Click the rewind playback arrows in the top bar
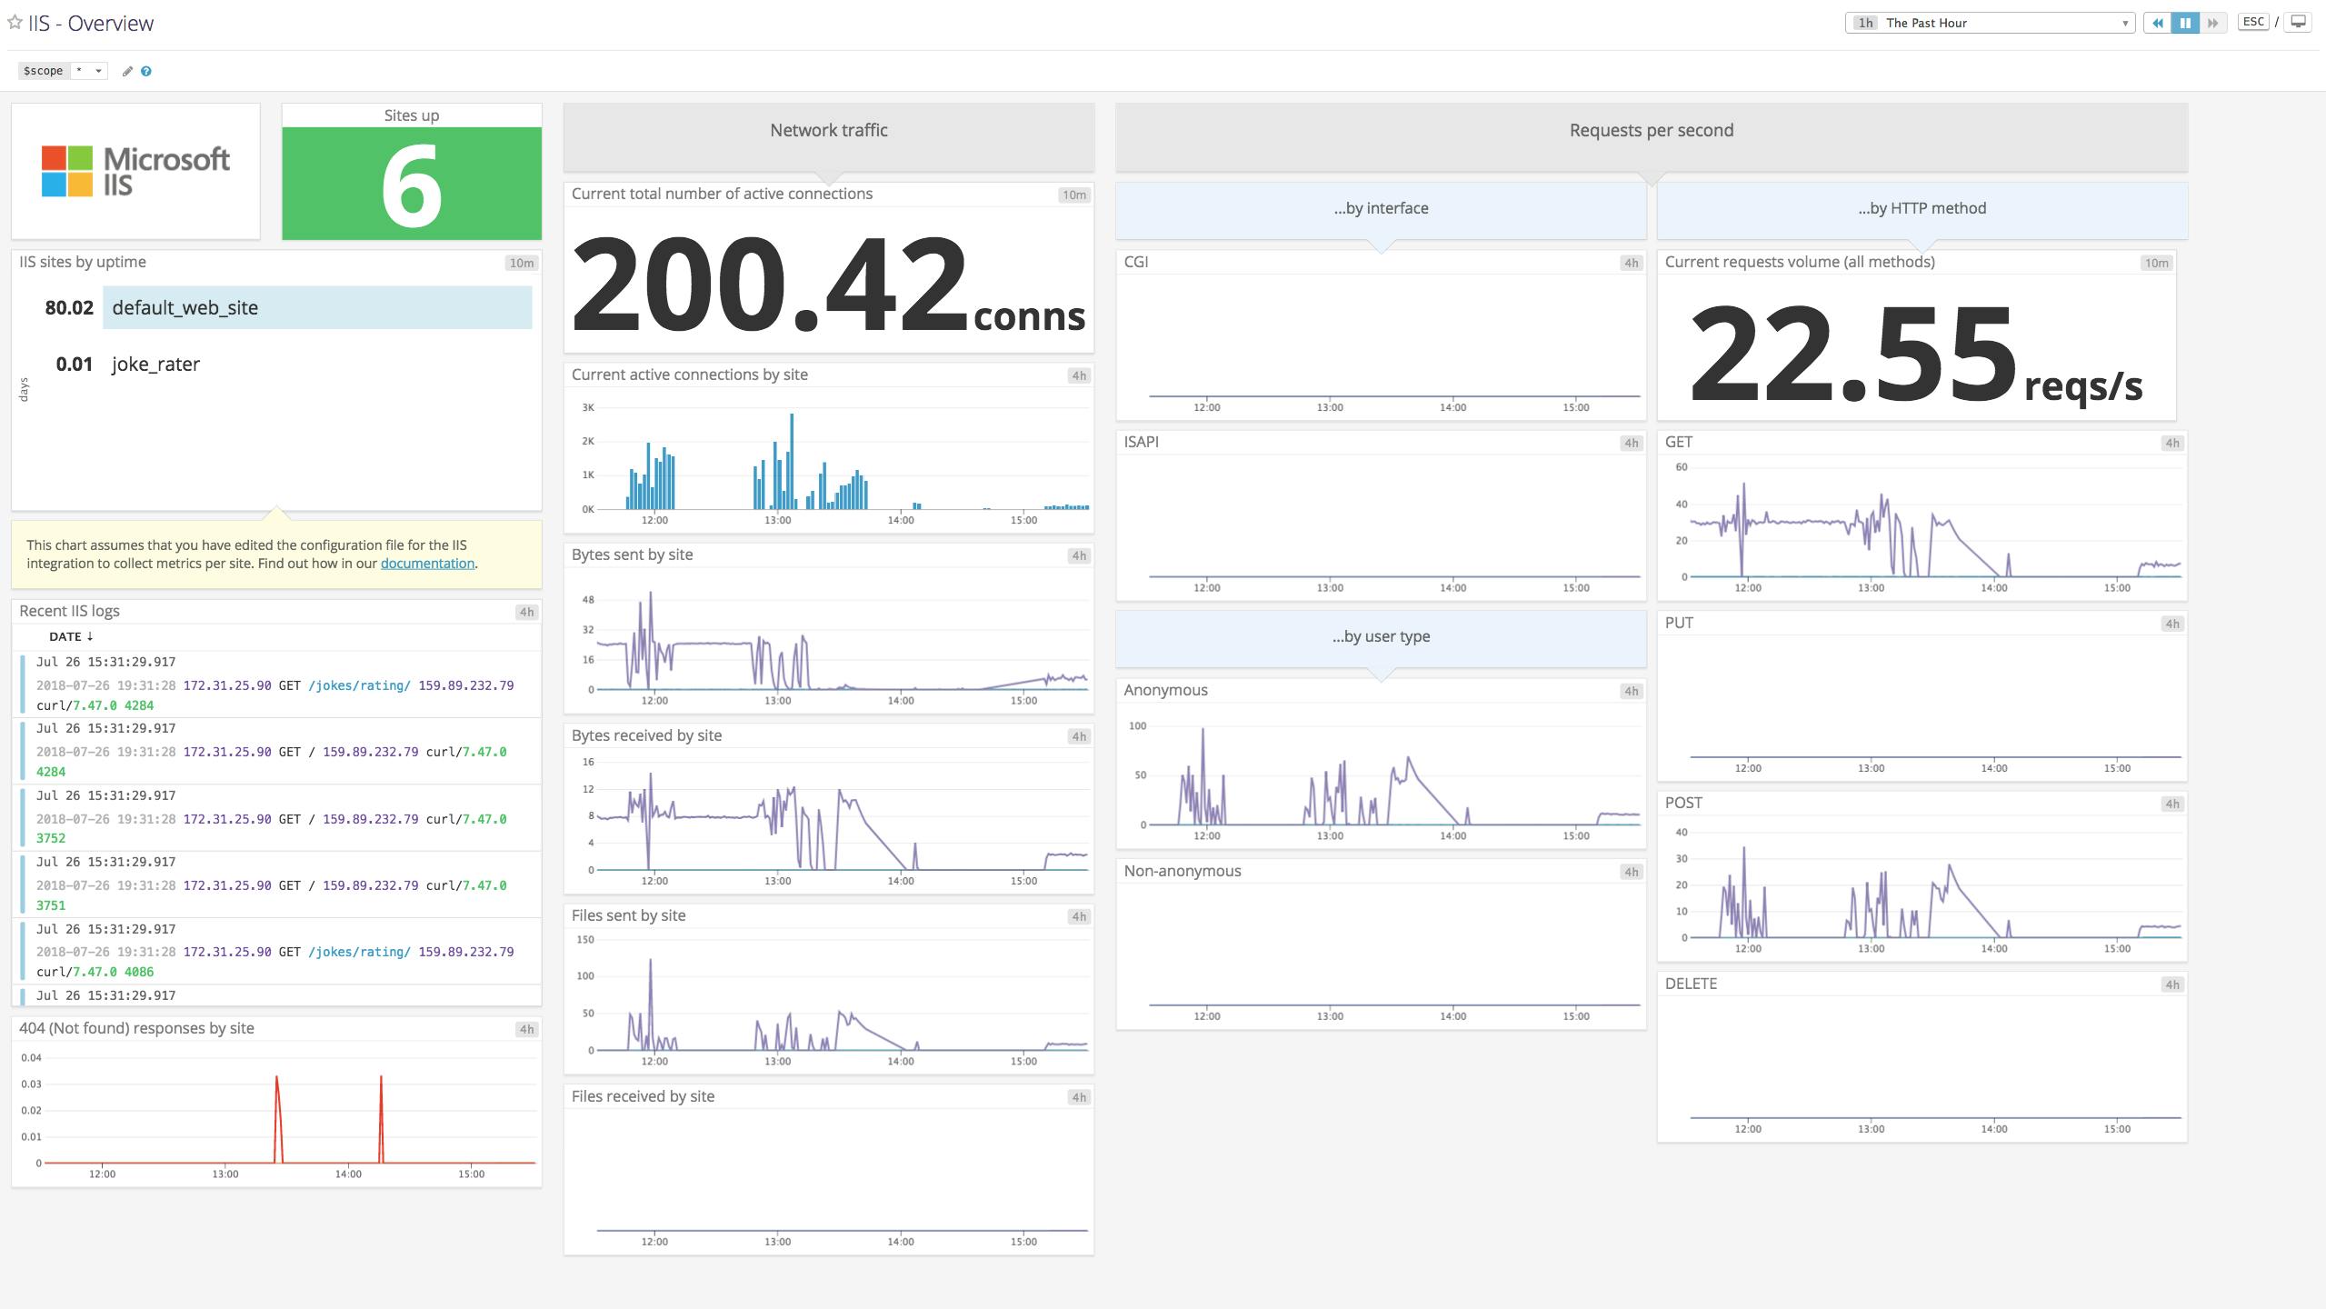Viewport: 2326px width, 1309px height. [x=2159, y=22]
